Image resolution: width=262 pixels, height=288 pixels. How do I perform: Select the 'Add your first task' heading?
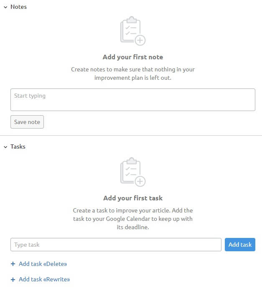point(133,198)
